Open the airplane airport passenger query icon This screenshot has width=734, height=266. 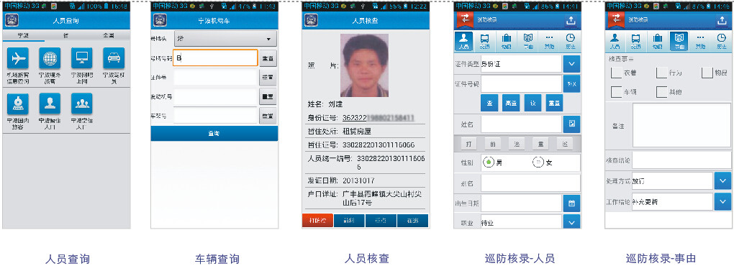(18, 58)
